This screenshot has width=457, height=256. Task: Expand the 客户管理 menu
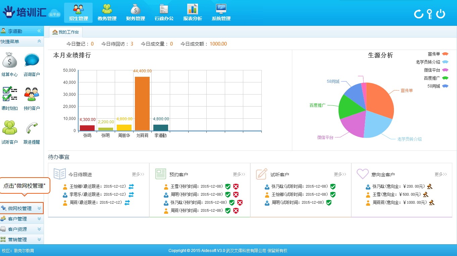click(22, 219)
